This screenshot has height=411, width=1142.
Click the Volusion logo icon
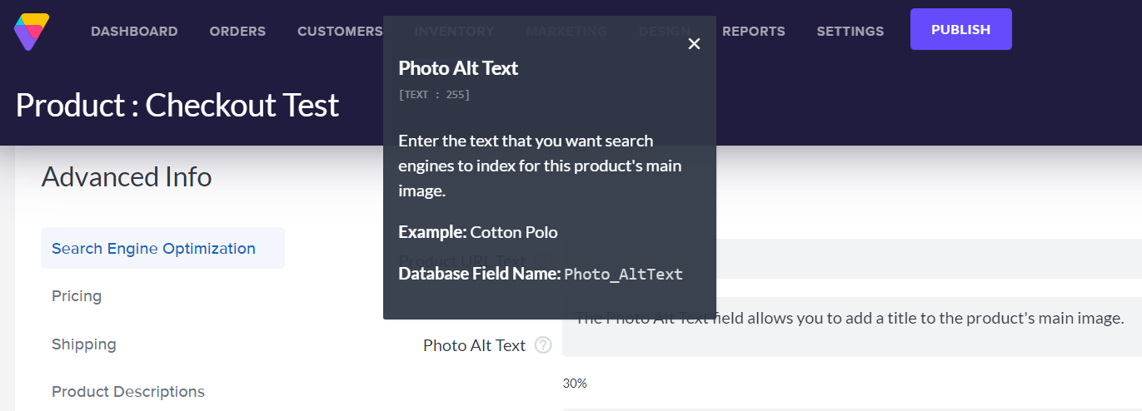32,31
